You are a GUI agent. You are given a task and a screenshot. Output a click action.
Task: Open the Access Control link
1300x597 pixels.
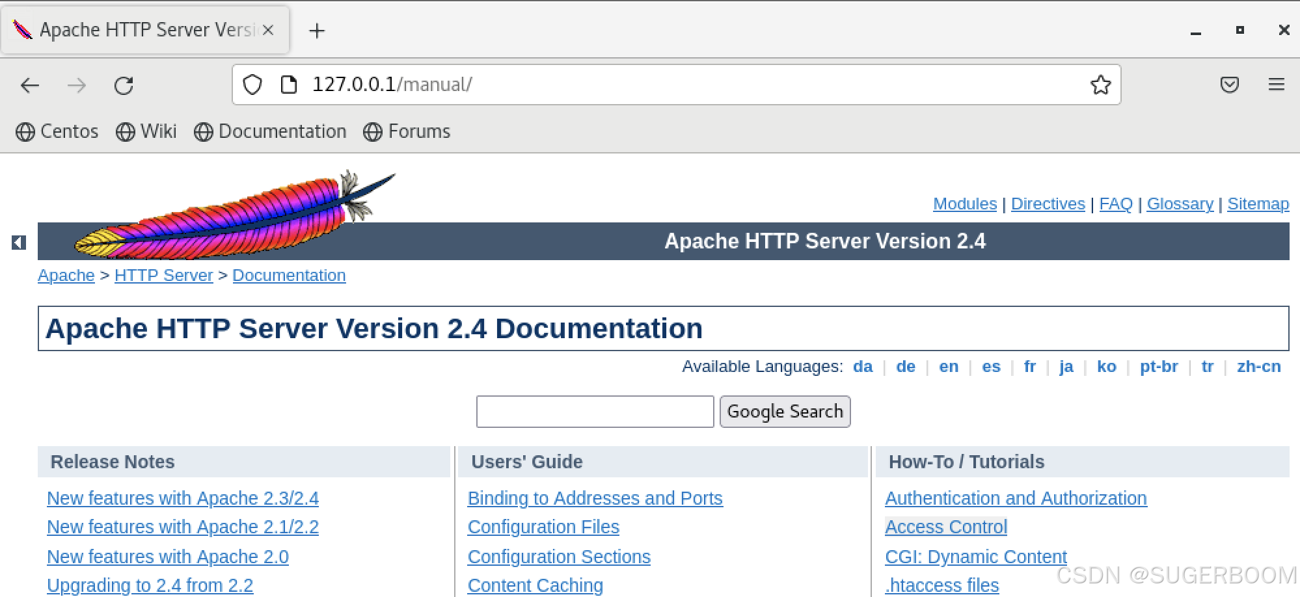pyautogui.click(x=946, y=527)
